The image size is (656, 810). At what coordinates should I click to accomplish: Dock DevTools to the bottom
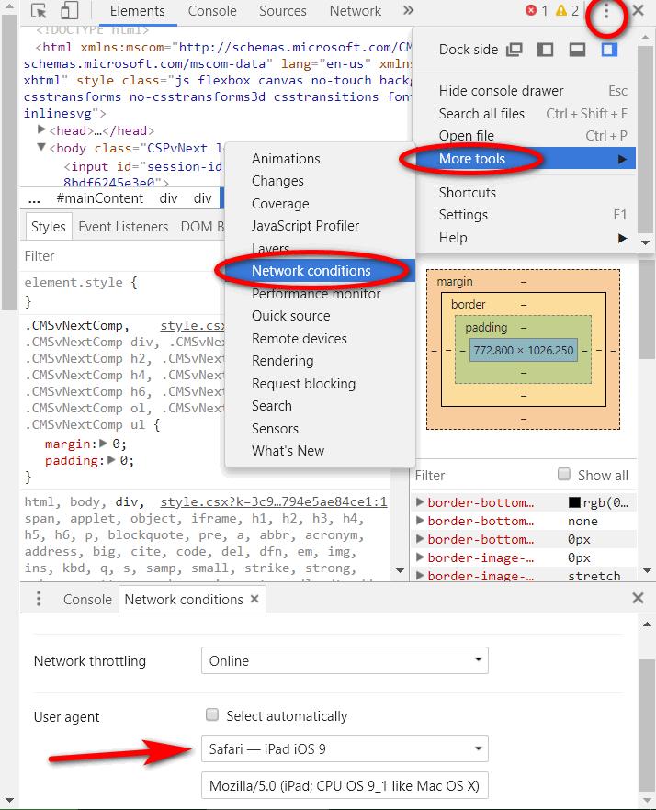577,50
